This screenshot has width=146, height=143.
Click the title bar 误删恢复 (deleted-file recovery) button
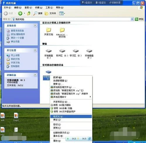(115, 3)
